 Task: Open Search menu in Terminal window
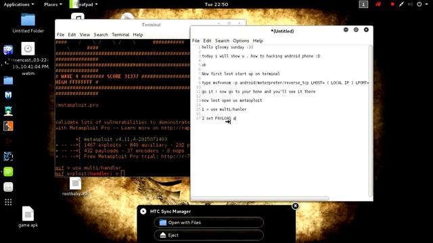point(101,34)
